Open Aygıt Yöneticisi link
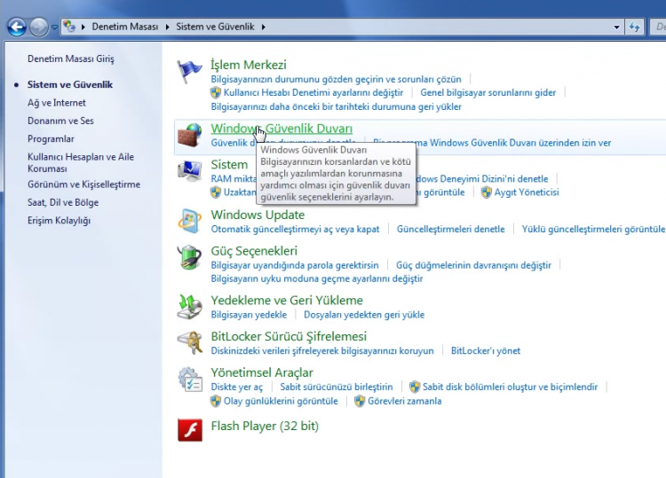 point(527,192)
